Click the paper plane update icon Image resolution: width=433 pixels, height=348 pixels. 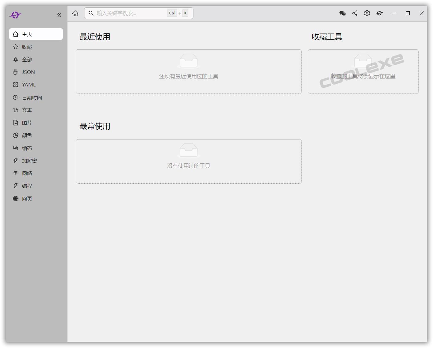(x=379, y=13)
